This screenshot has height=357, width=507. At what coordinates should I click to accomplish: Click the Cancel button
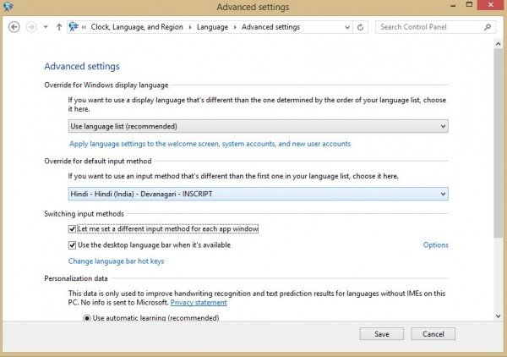[x=433, y=333]
